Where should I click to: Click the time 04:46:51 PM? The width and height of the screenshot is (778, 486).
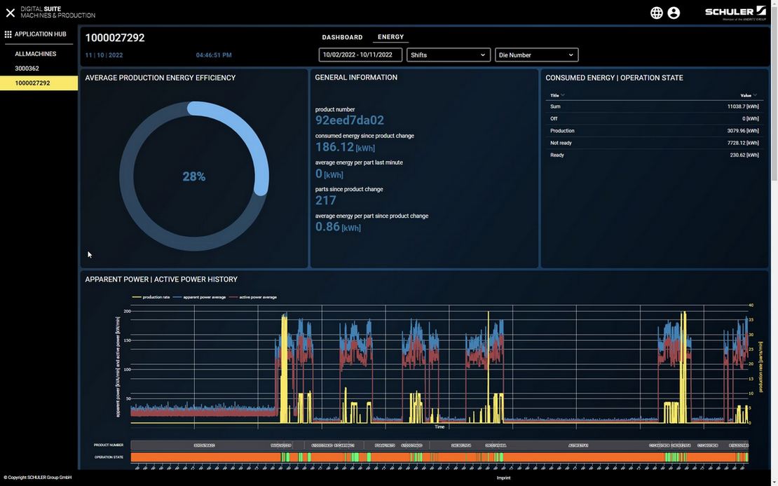click(214, 55)
